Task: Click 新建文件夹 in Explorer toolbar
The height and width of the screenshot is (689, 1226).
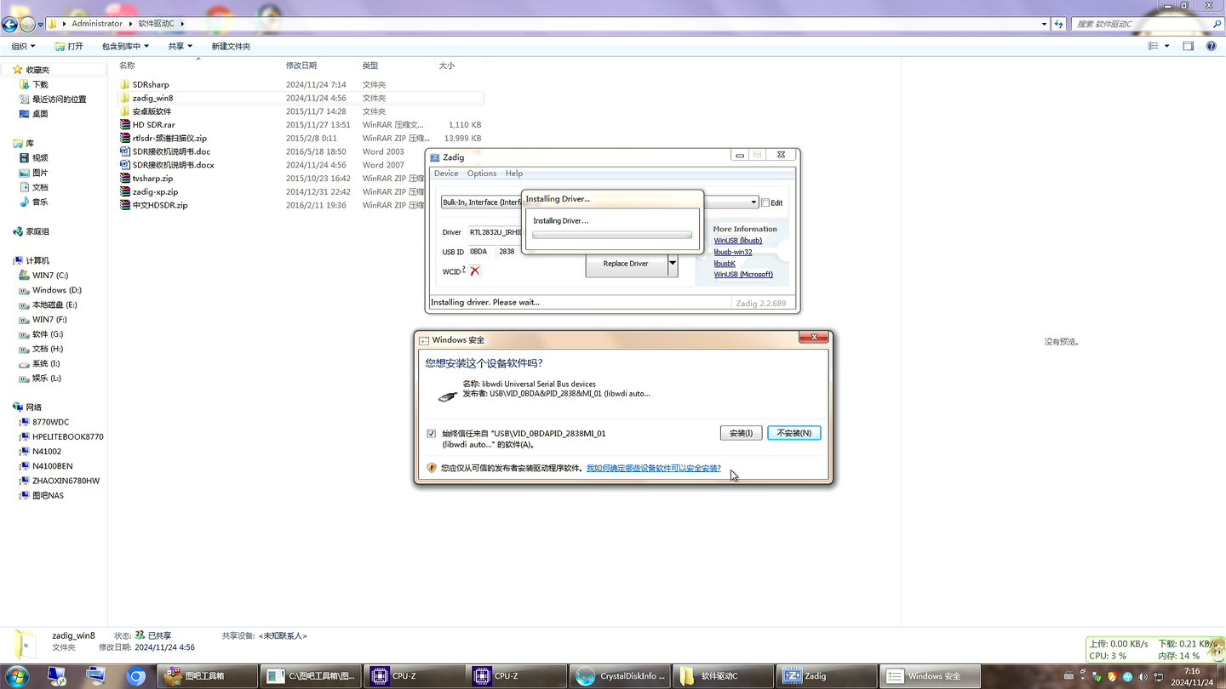Action: (x=231, y=46)
